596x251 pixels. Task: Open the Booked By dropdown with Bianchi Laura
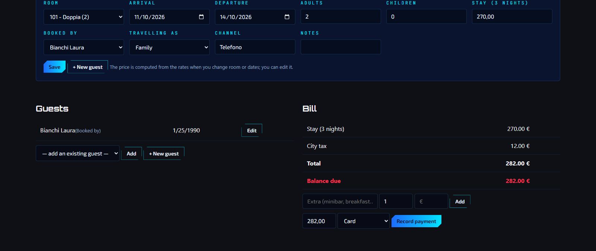point(84,47)
